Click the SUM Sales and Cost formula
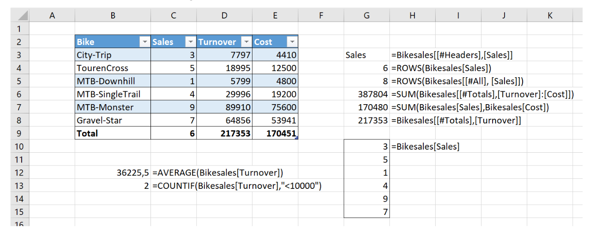 [470, 107]
